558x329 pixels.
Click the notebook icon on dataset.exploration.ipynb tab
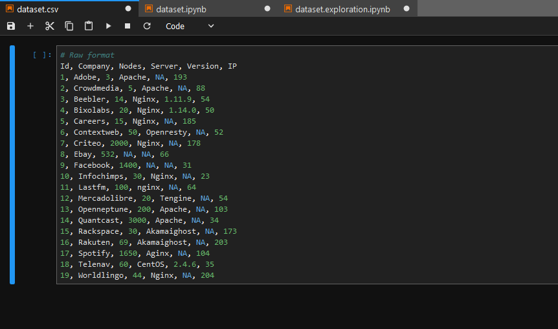288,8
